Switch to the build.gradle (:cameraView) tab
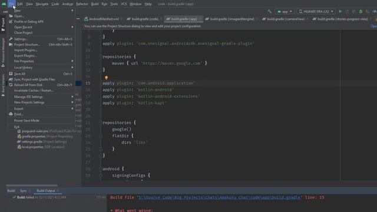Viewport: 377px width, 212px height. [286, 19]
